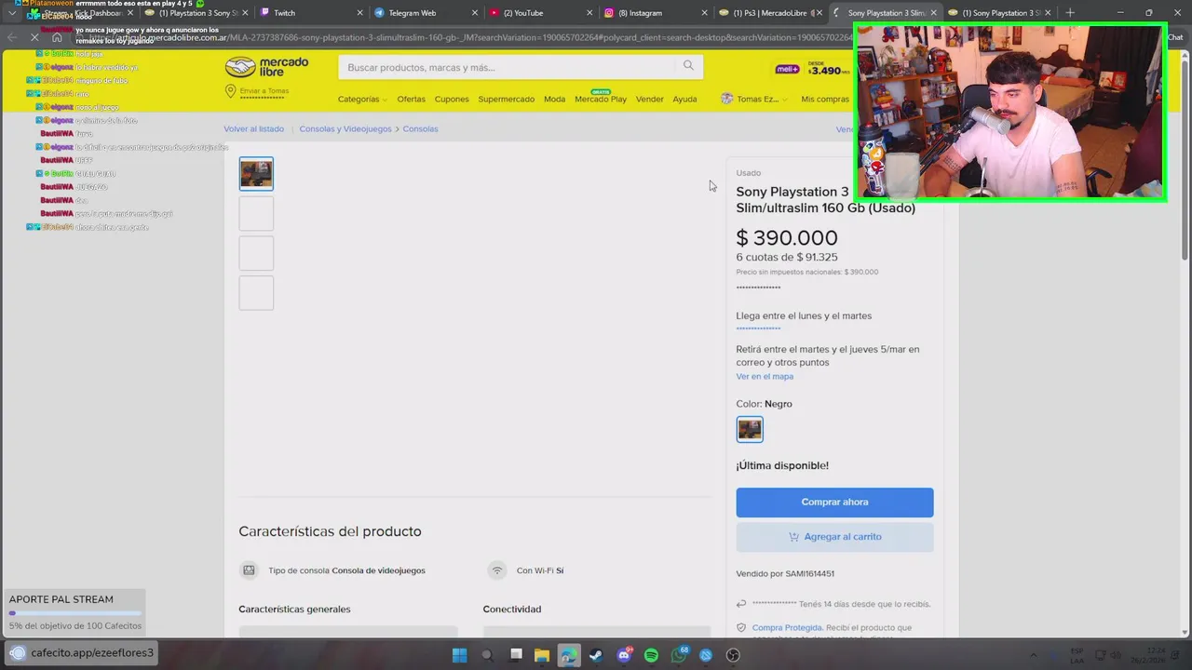Open Mercado Play link
The height and width of the screenshot is (670, 1192).
pyautogui.click(x=601, y=99)
